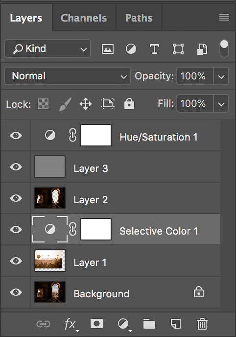Click the lock transparent pixels icon
236x337 pixels.
(x=43, y=104)
